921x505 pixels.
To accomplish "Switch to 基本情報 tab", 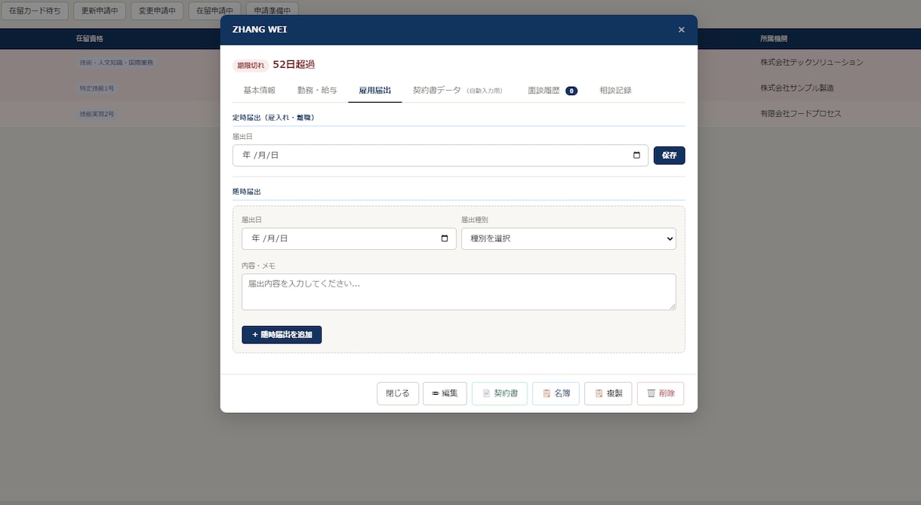I will (x=259, y=91).
